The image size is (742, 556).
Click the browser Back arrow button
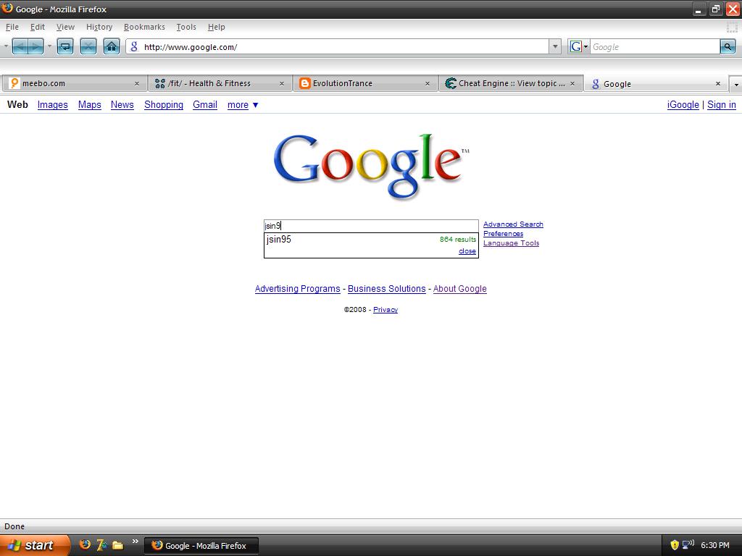(x=20, y=46)
